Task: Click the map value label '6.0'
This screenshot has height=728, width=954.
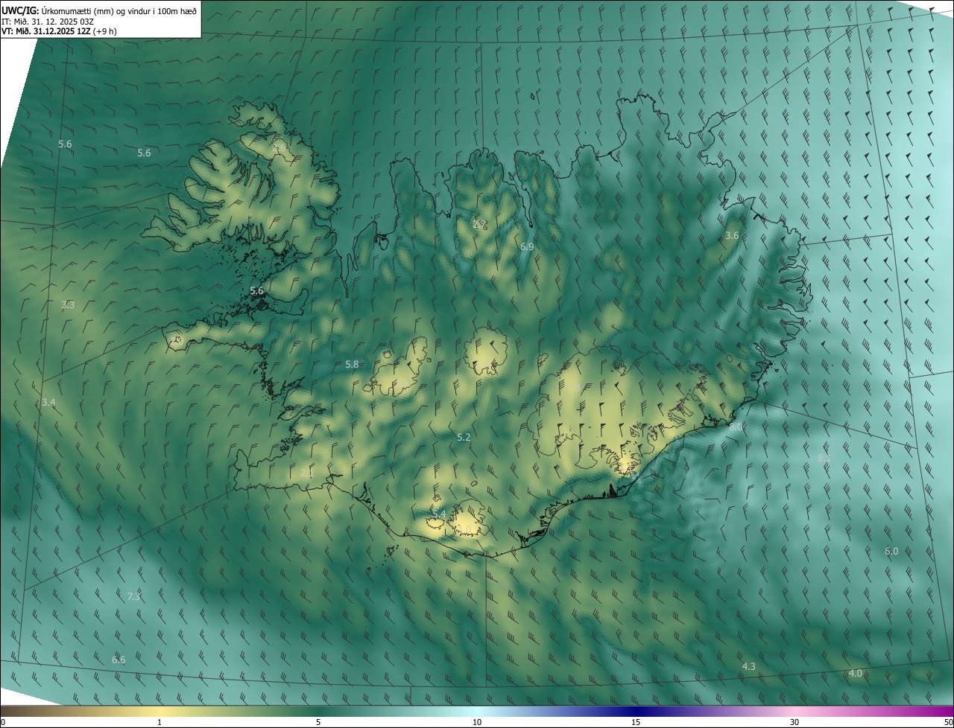Action: (891, 552)
